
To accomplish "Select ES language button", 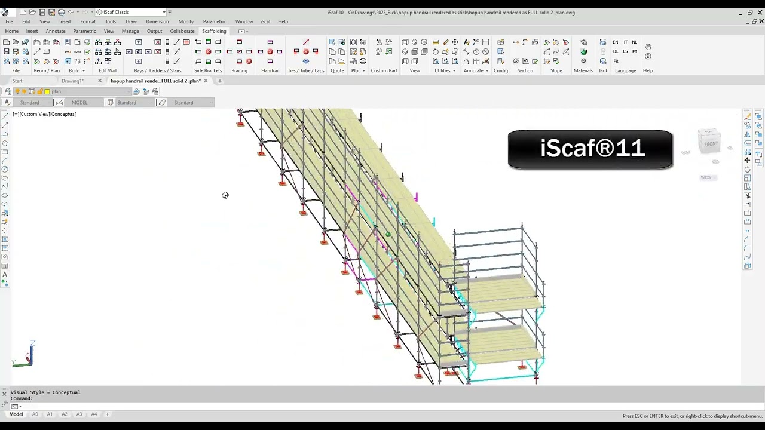I will tap(625, 51).
